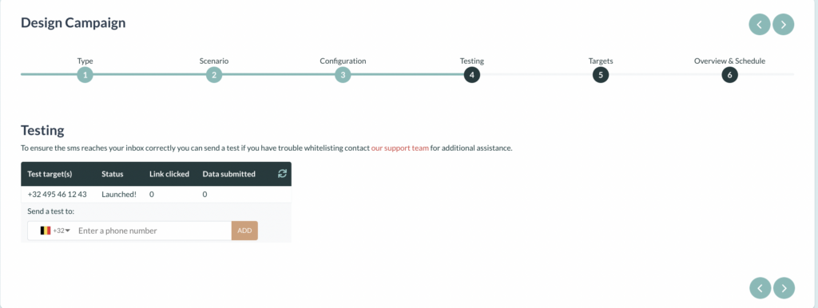Click the ADD button

click(x=244, y=231)
